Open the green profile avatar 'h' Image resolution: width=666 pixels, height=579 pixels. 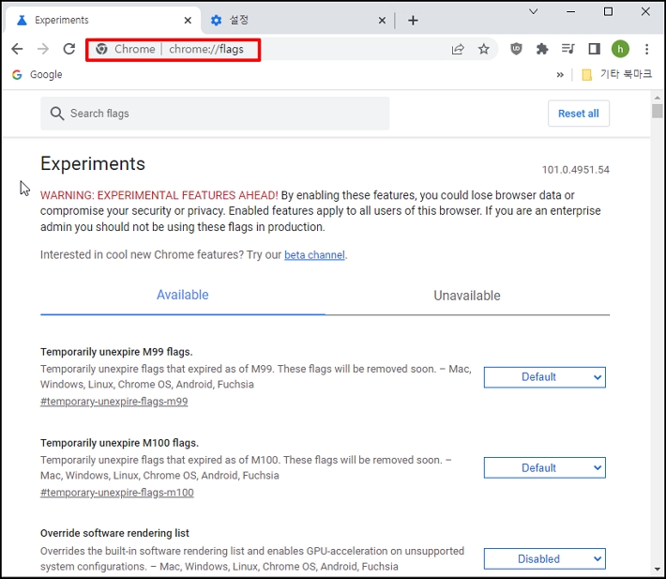click(x=620, y=49)
